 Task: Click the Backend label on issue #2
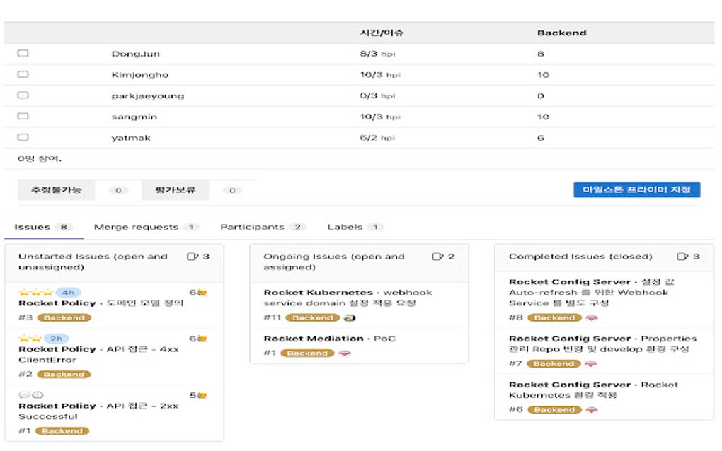pos(63,375)
